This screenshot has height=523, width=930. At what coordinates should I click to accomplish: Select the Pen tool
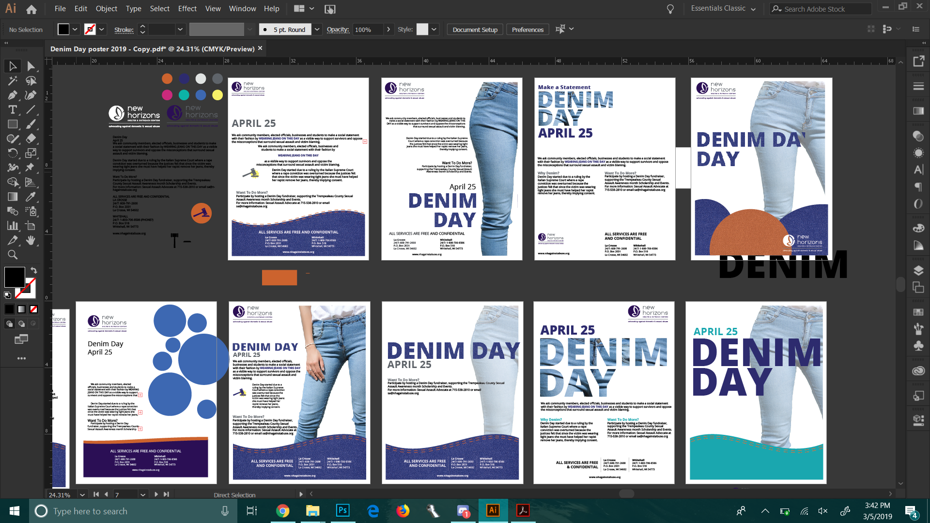point(13,95)
